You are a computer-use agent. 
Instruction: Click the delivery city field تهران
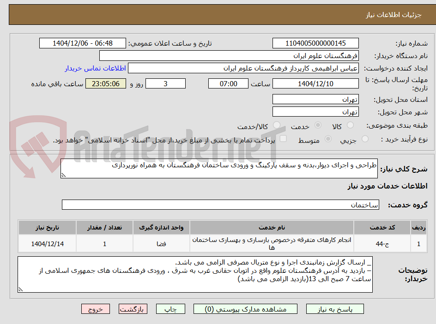click(x=315, y=112)
